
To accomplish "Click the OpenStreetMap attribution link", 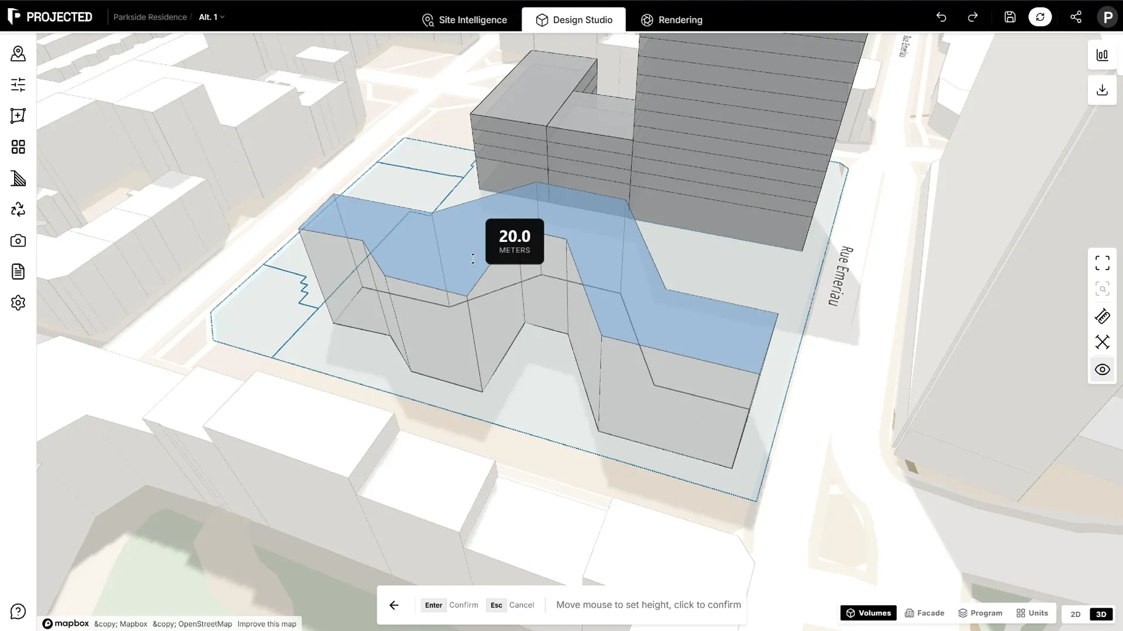I will pyautogui.click(x=192, y=624).
